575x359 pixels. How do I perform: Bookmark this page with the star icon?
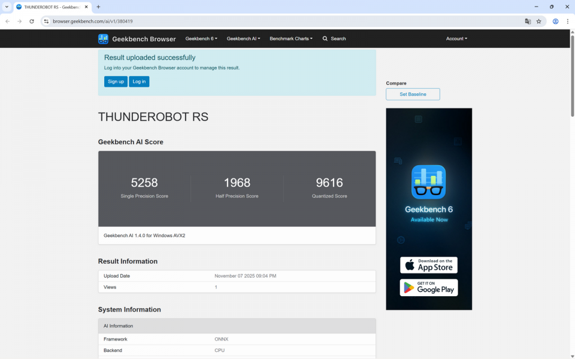point(538,20)
